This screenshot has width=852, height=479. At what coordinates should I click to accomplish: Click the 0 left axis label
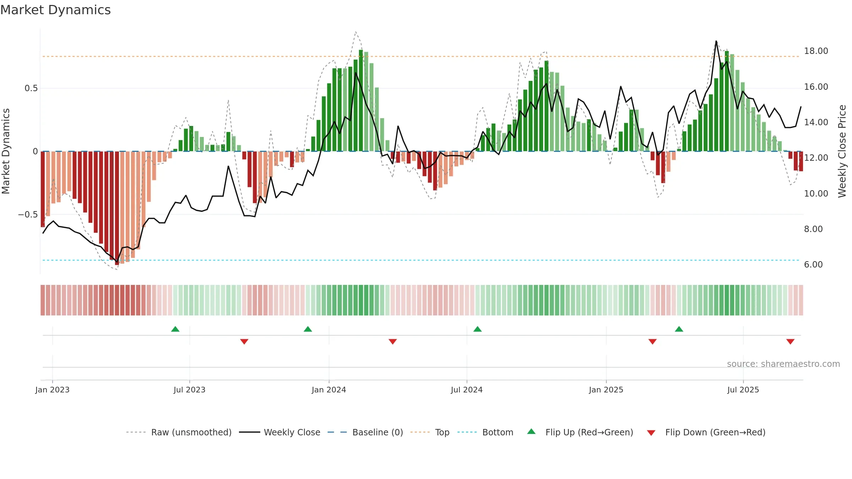click(x=35, y=152)
